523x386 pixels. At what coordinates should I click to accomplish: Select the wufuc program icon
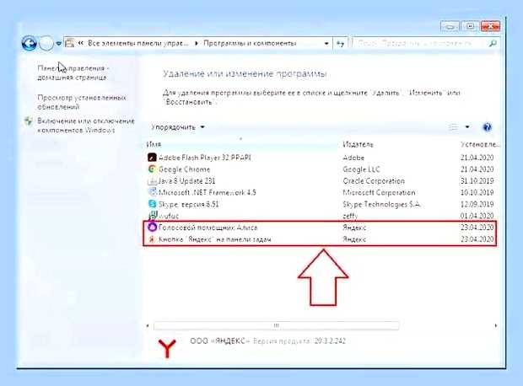tap(153, 215)
